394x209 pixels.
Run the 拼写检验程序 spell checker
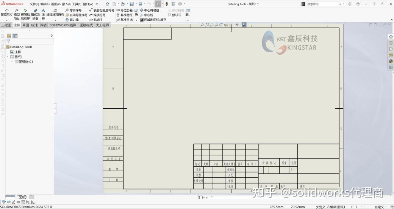coord(25,14)
